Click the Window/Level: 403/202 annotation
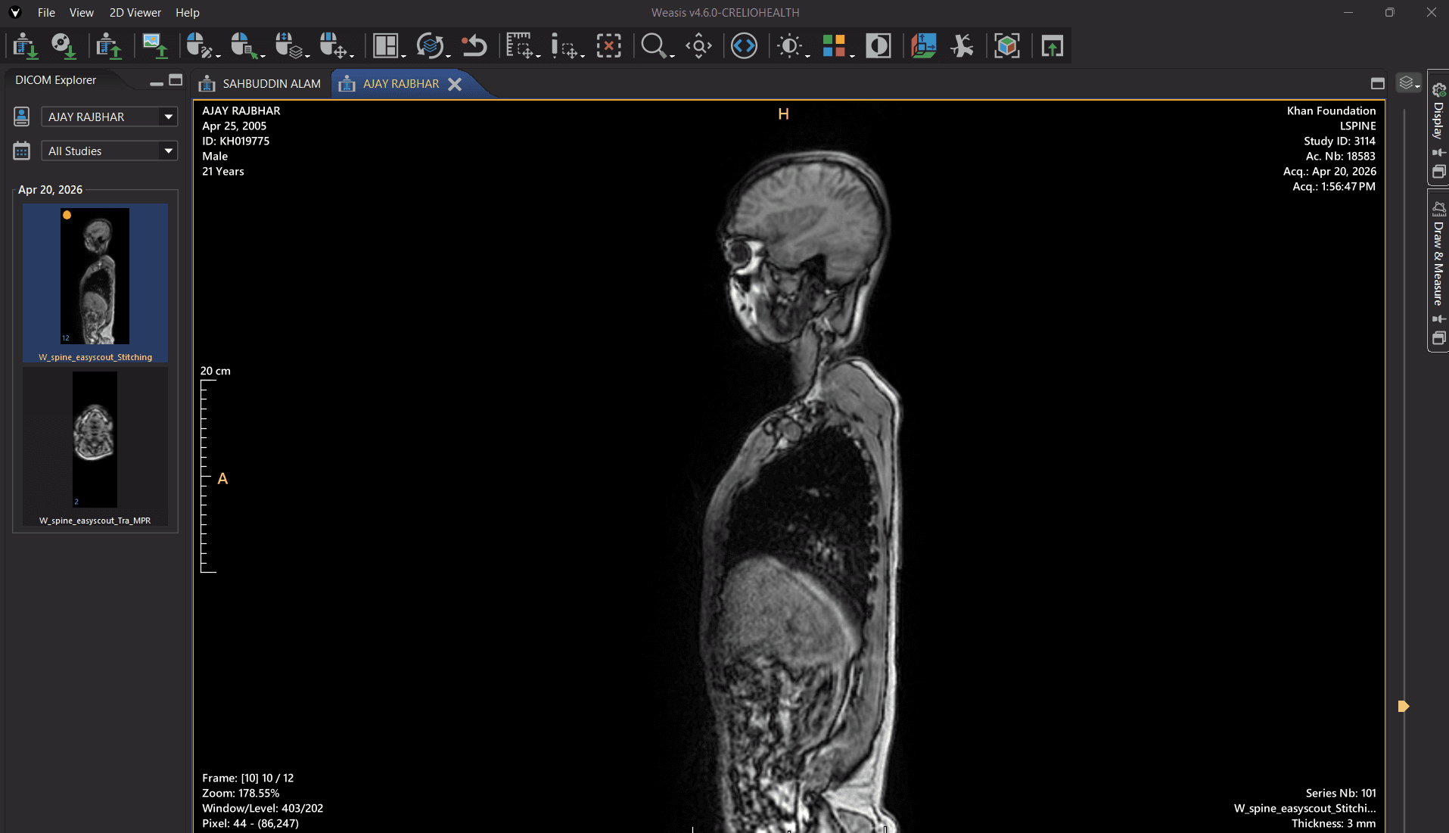The width and height of the screenshot is (1449, 833). click(263, 808)
